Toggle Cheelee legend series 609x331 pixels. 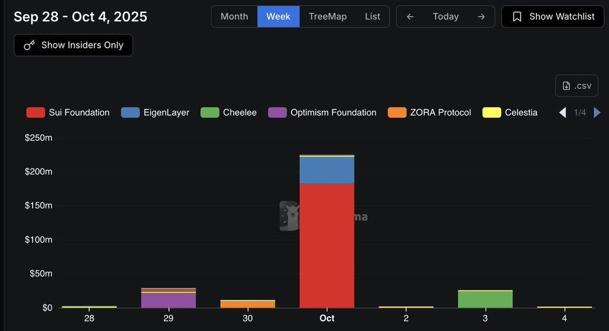(228, 112)
